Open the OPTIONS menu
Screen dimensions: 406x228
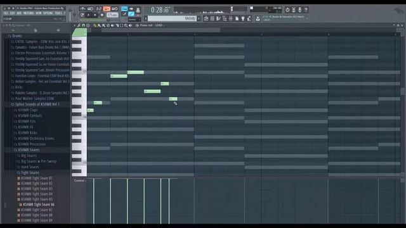pyautogui.click(x=48, y=13)
